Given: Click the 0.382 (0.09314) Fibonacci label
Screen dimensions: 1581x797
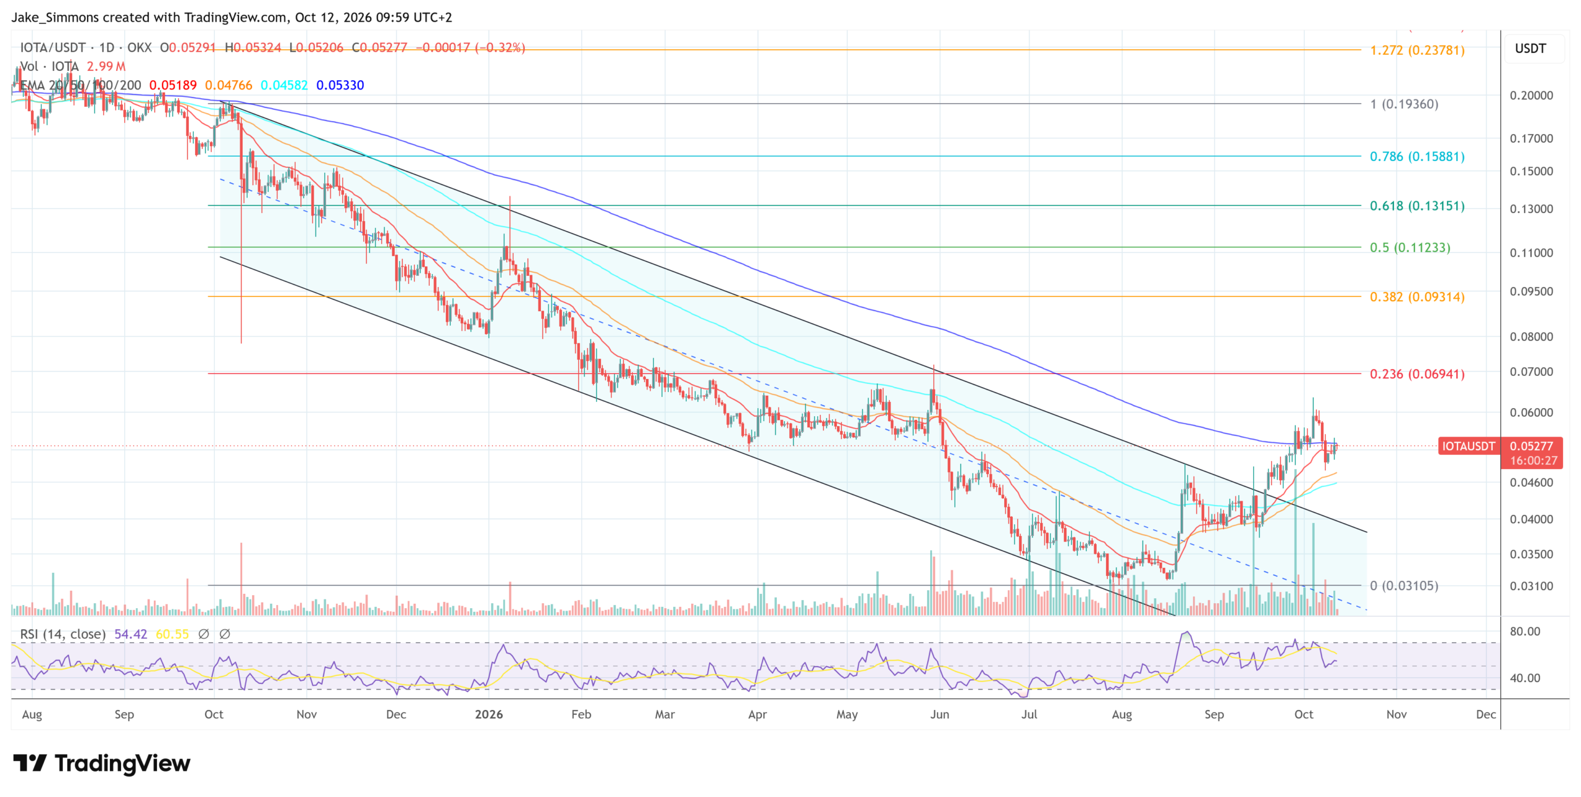Looking at the screenshot, I should coord(1417,296).
